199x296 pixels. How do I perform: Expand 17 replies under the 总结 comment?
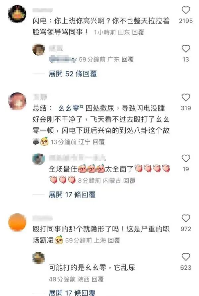(x=72, y=195)
